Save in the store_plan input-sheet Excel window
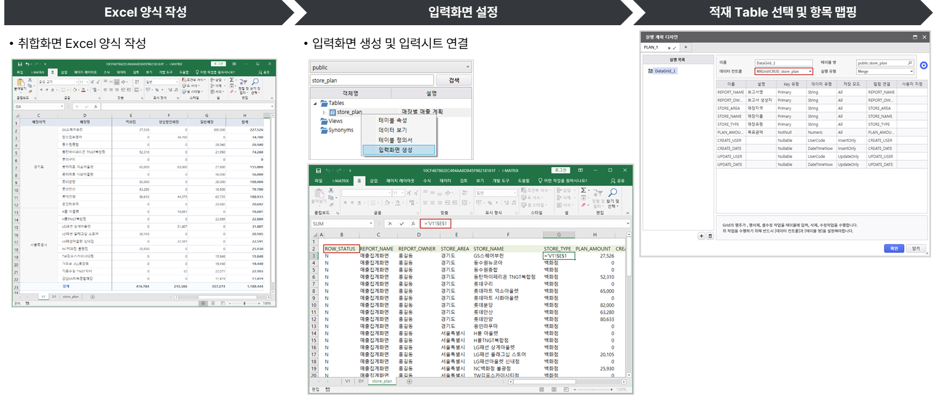The height and width of the screenshot is (395, 933). click(x=318, y=171)
